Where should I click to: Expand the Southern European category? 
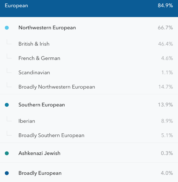tap(89, 105)
